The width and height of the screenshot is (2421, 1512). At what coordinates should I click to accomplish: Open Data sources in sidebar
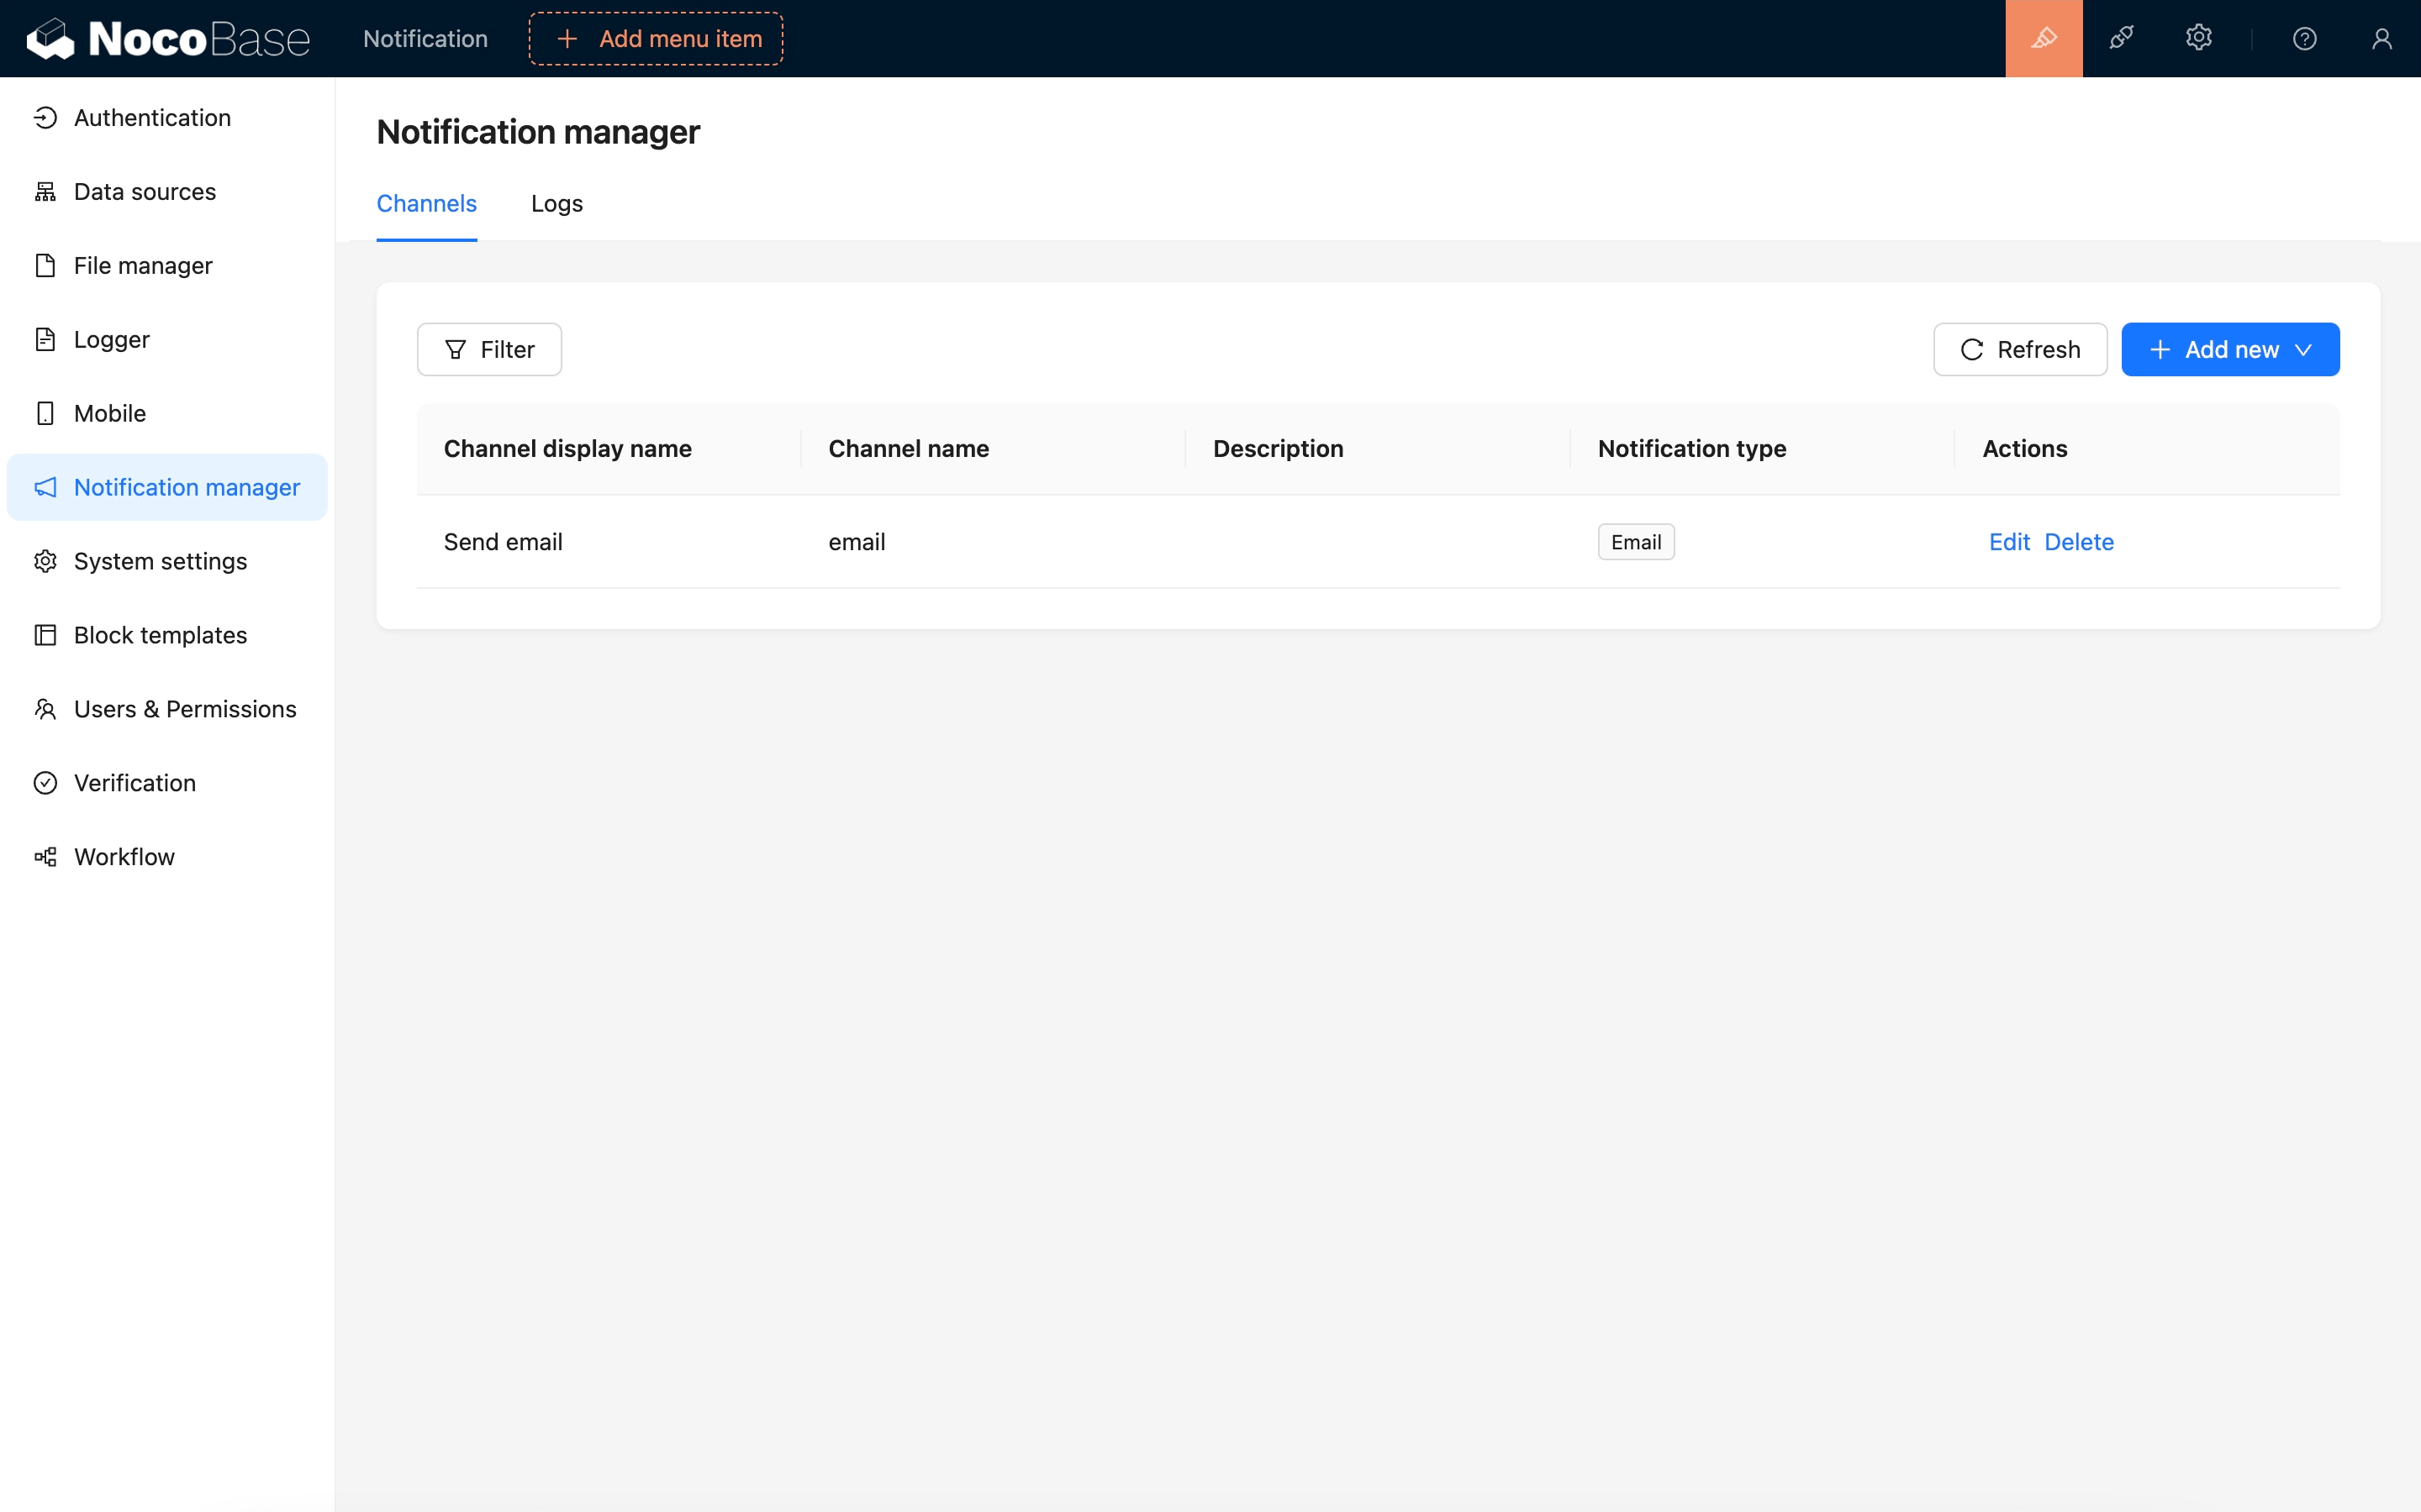pyautogui.click(x=144, y=192)
